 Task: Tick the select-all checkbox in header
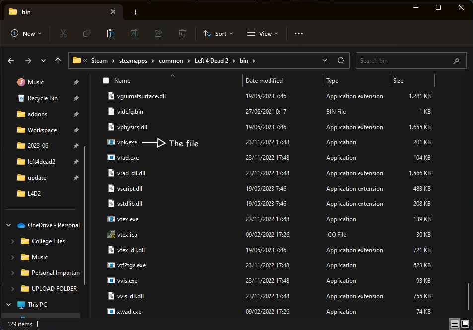[106, 80]
